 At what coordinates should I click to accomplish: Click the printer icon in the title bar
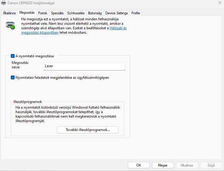coord(3,3)
